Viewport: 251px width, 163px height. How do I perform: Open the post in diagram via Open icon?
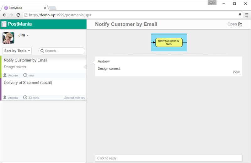tap(240, 24)
